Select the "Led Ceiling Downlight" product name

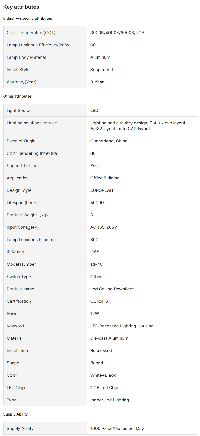click(112, 289)
